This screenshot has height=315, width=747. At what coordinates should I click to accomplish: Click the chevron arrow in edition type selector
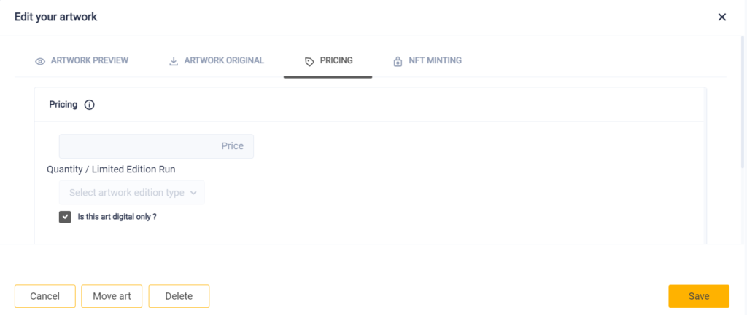click(193, 193)
